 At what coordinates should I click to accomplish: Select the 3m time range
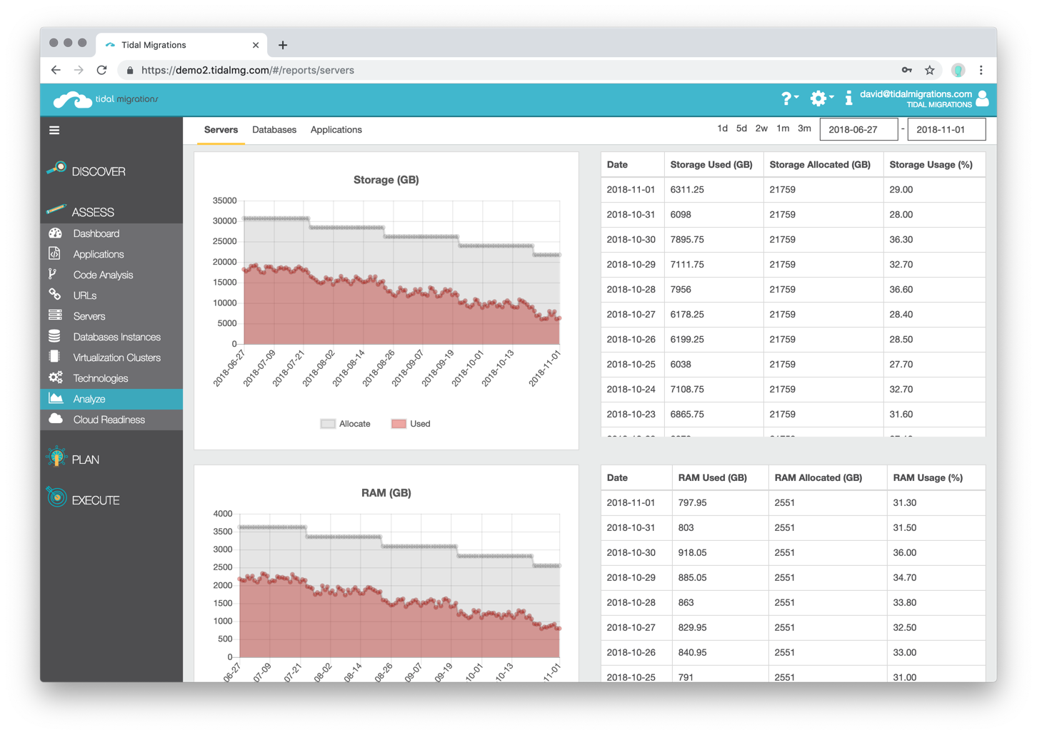(804, 128)
